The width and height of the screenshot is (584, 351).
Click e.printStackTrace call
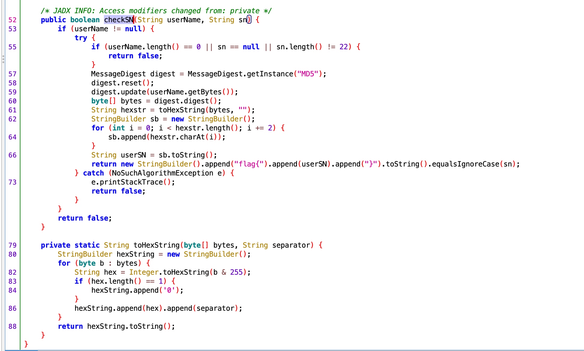131,182
